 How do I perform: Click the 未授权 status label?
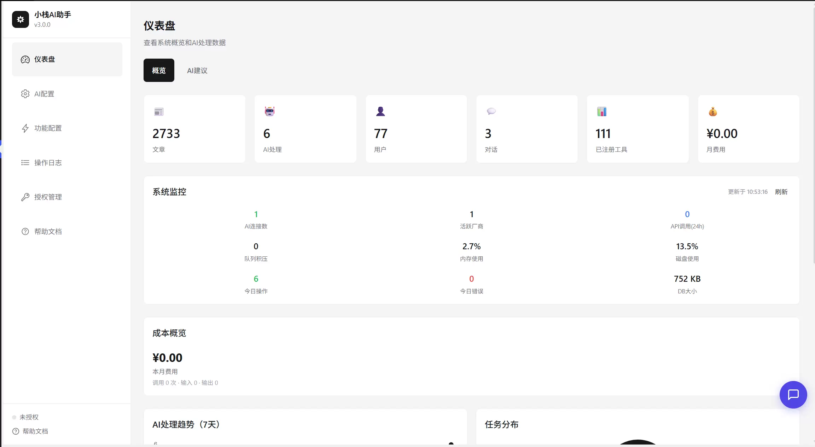(29, 417)
